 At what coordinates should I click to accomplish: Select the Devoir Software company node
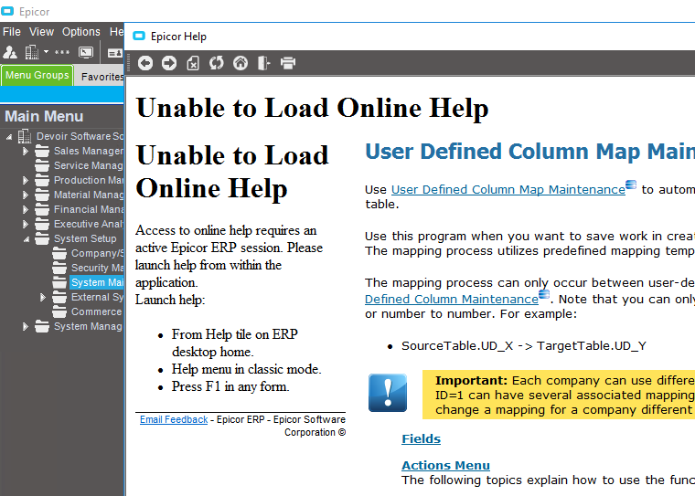click(x=80, y=136)
